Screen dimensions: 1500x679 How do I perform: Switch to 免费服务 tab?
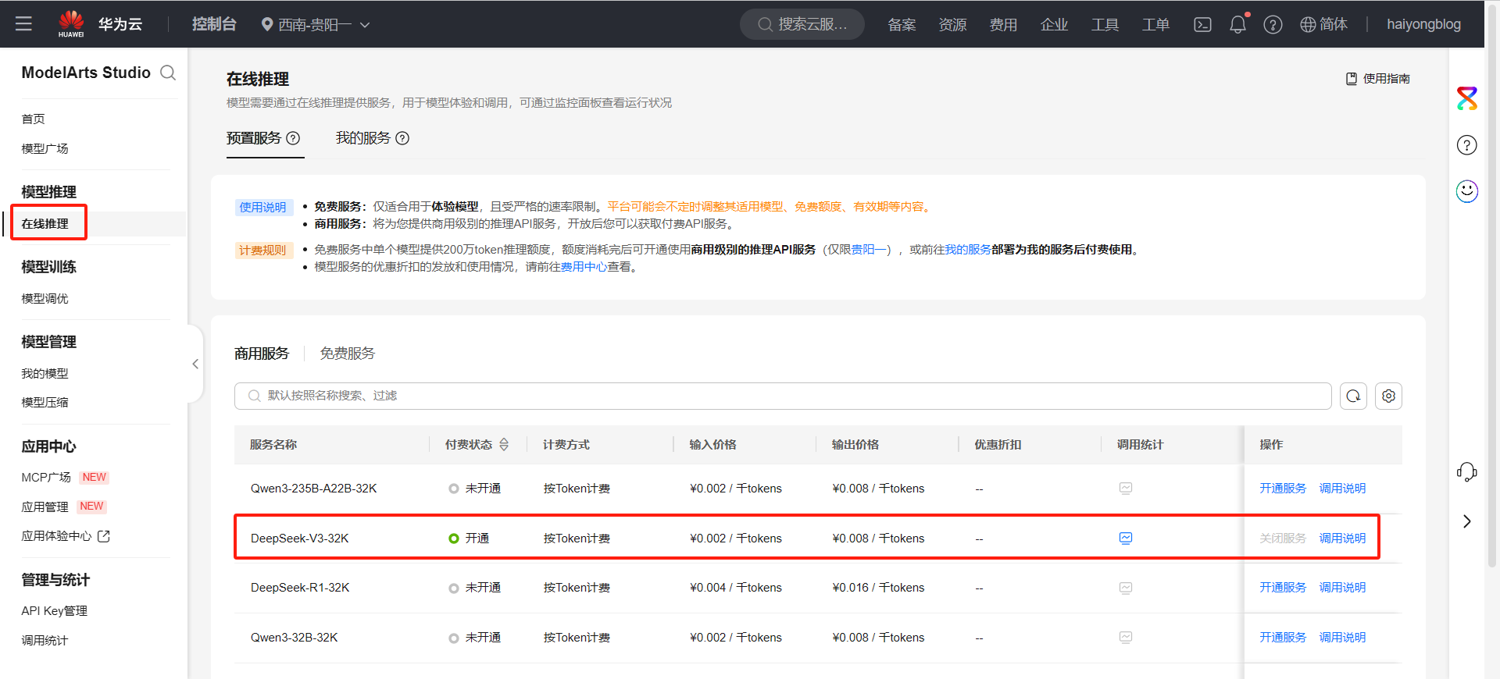pos(347,354)
